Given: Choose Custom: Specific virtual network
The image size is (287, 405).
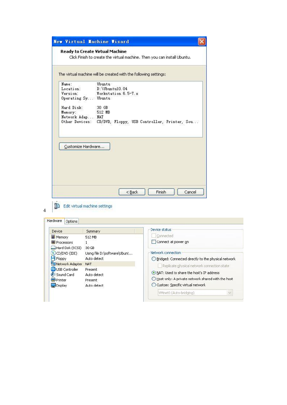Looking at the screenshot, I should click(x=154, y=285).
